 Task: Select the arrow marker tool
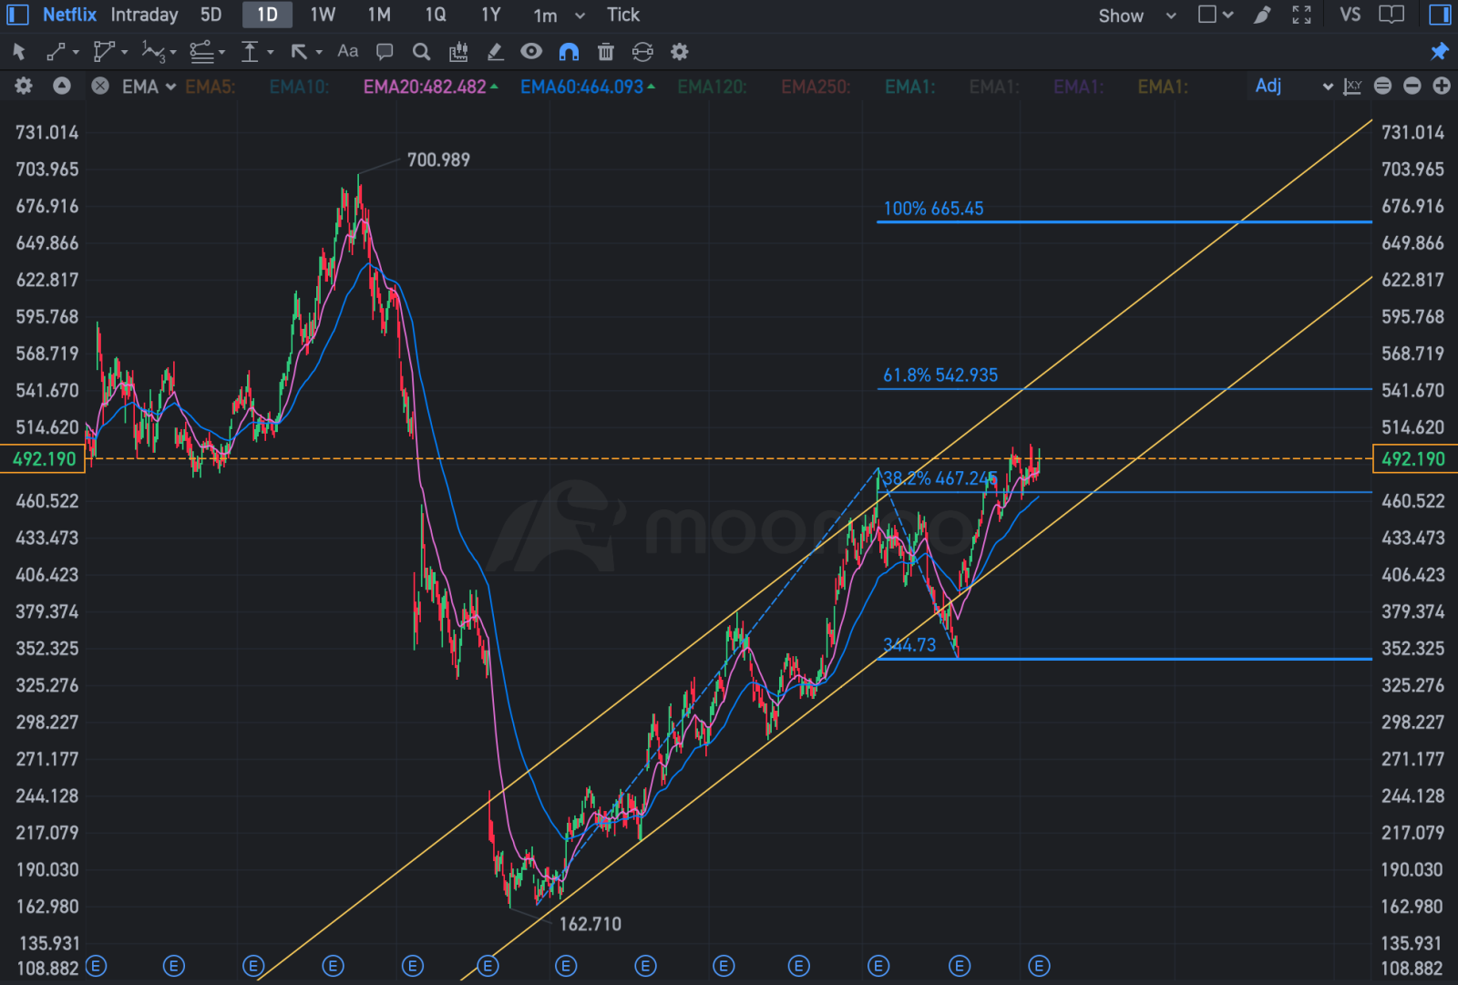coord(299,52)
